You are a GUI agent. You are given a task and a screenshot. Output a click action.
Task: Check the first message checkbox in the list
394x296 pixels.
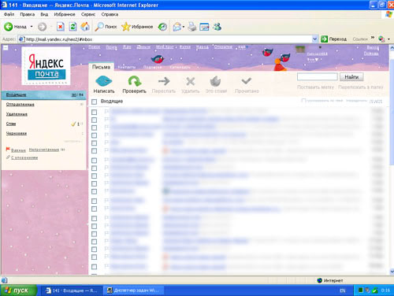tap(94, 112)
